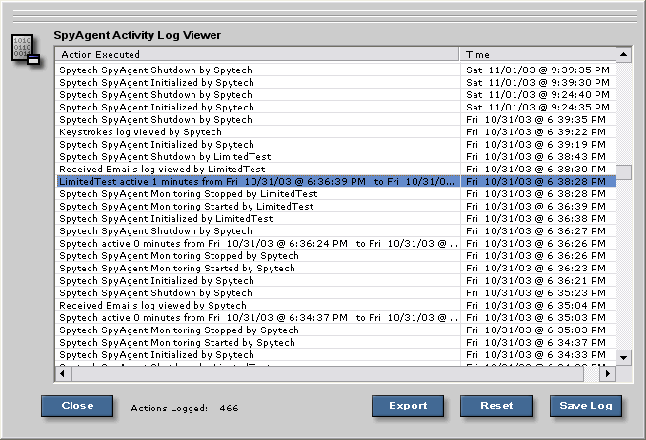Click the SpyAgent log viewer binary icon
Image resolution: width=646 pixels, height=440 pixels.
[26, 50]
